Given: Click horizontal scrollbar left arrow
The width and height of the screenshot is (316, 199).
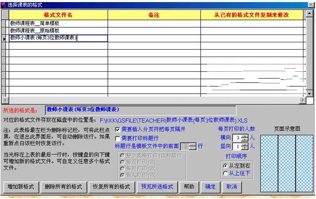Looking at the screenshot, I should click(5, 100).
